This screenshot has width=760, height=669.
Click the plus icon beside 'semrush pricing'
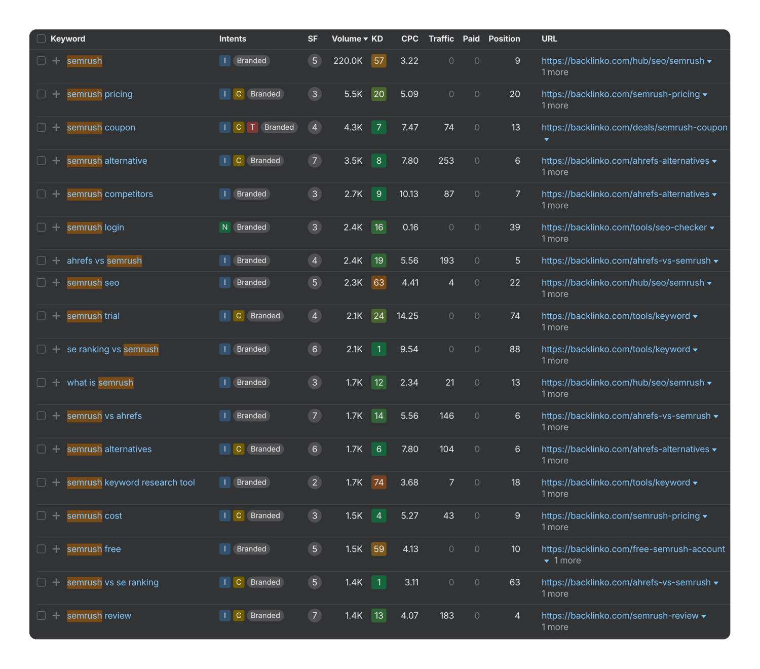[56, 94]
